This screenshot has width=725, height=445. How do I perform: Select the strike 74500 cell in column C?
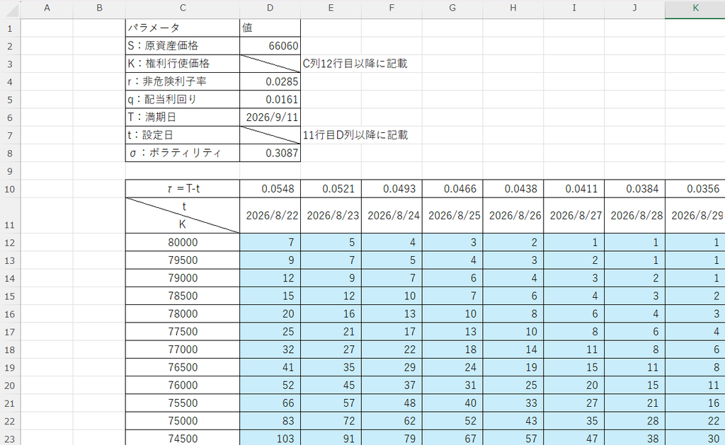pos(183,439)
